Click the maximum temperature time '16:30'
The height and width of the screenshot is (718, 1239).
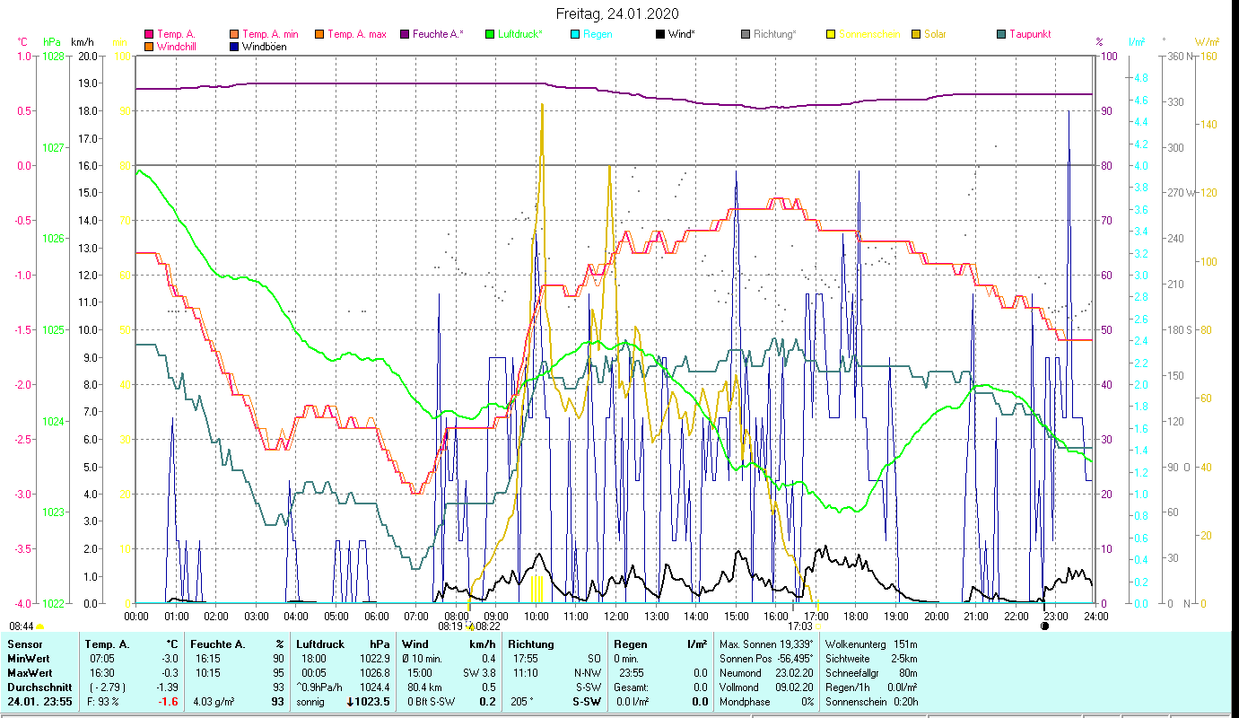(102, 673)
